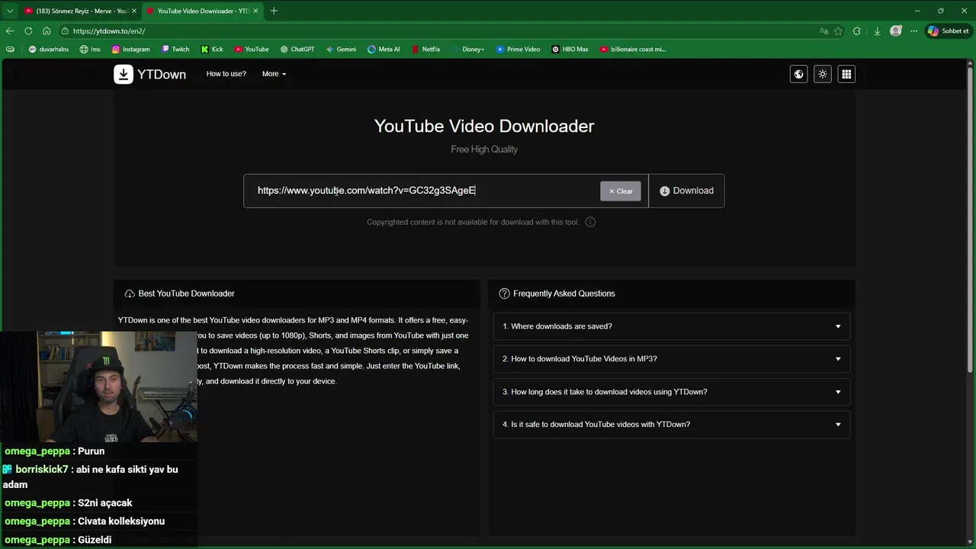Open the Prime Video bookmark
Screen dimensions: 976x549
pos(518,49)
